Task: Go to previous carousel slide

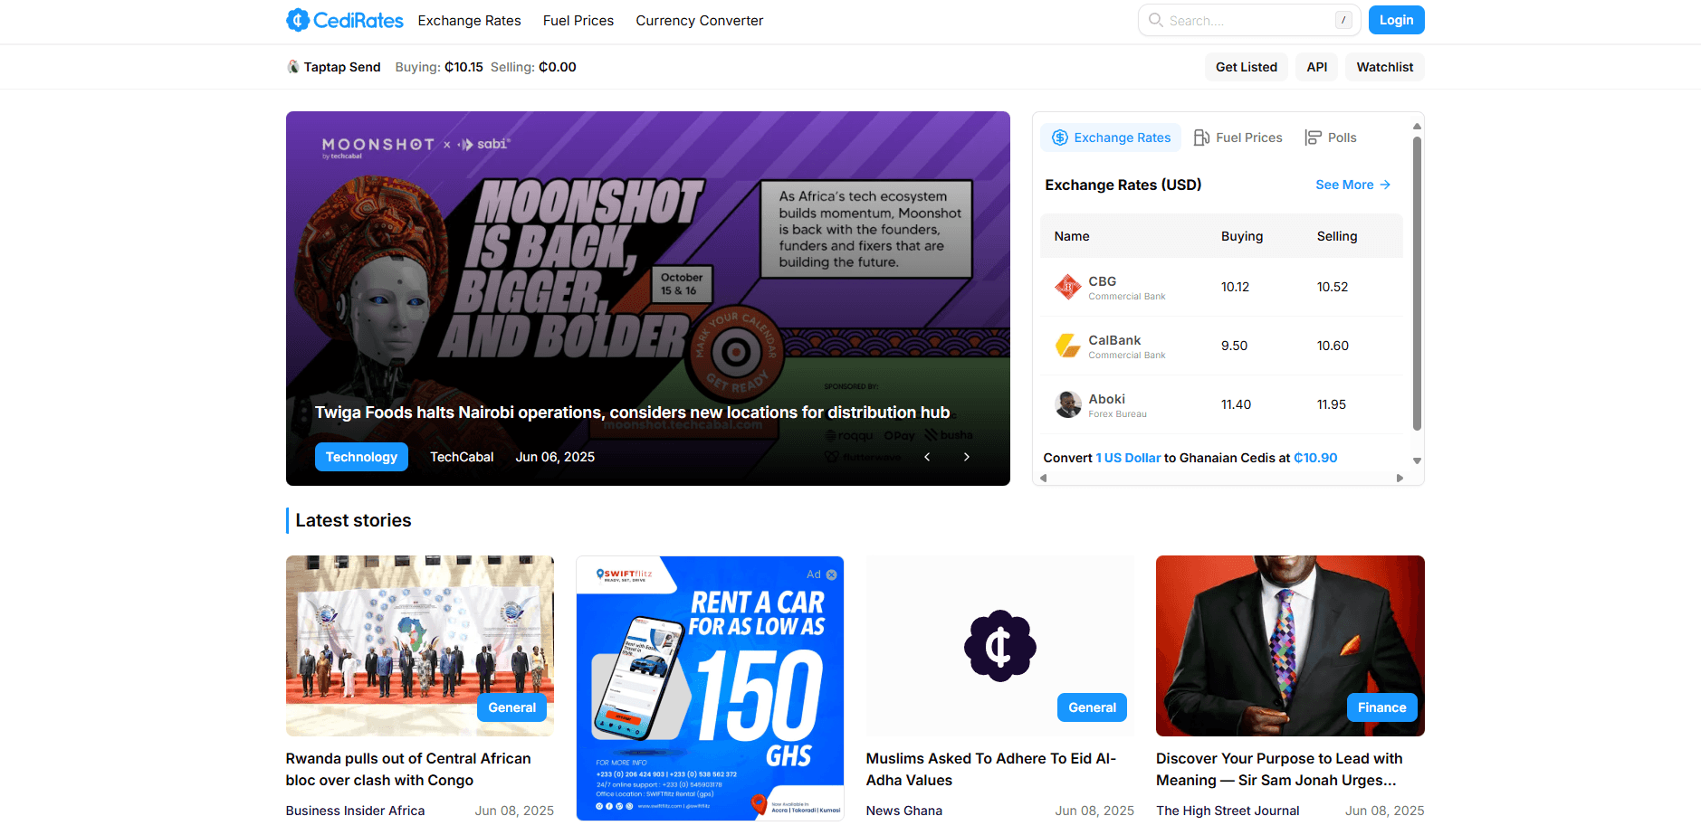Action: 927,457
